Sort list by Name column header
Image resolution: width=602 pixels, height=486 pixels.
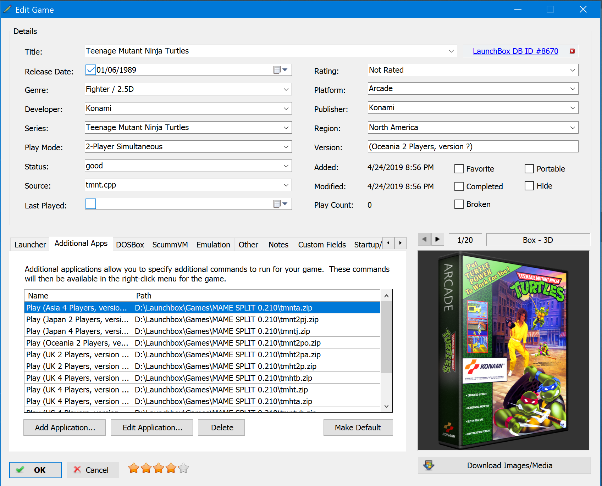78,296
